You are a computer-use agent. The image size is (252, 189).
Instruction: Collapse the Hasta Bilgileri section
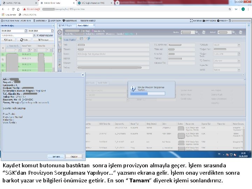(x=244, y=38)
